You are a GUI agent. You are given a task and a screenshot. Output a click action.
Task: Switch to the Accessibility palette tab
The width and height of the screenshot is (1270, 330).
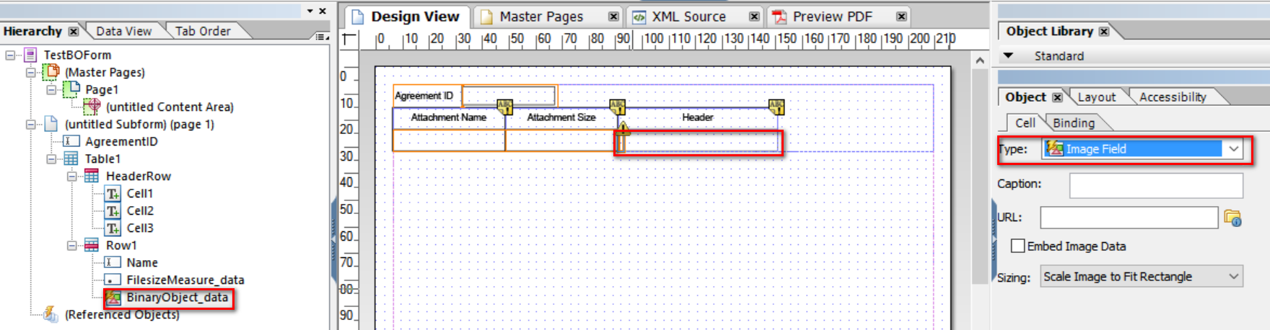[x=1173, y=97]
